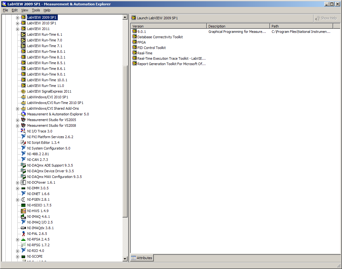Click the NI-FGEN 2.8.1 icon

[23, 199]
